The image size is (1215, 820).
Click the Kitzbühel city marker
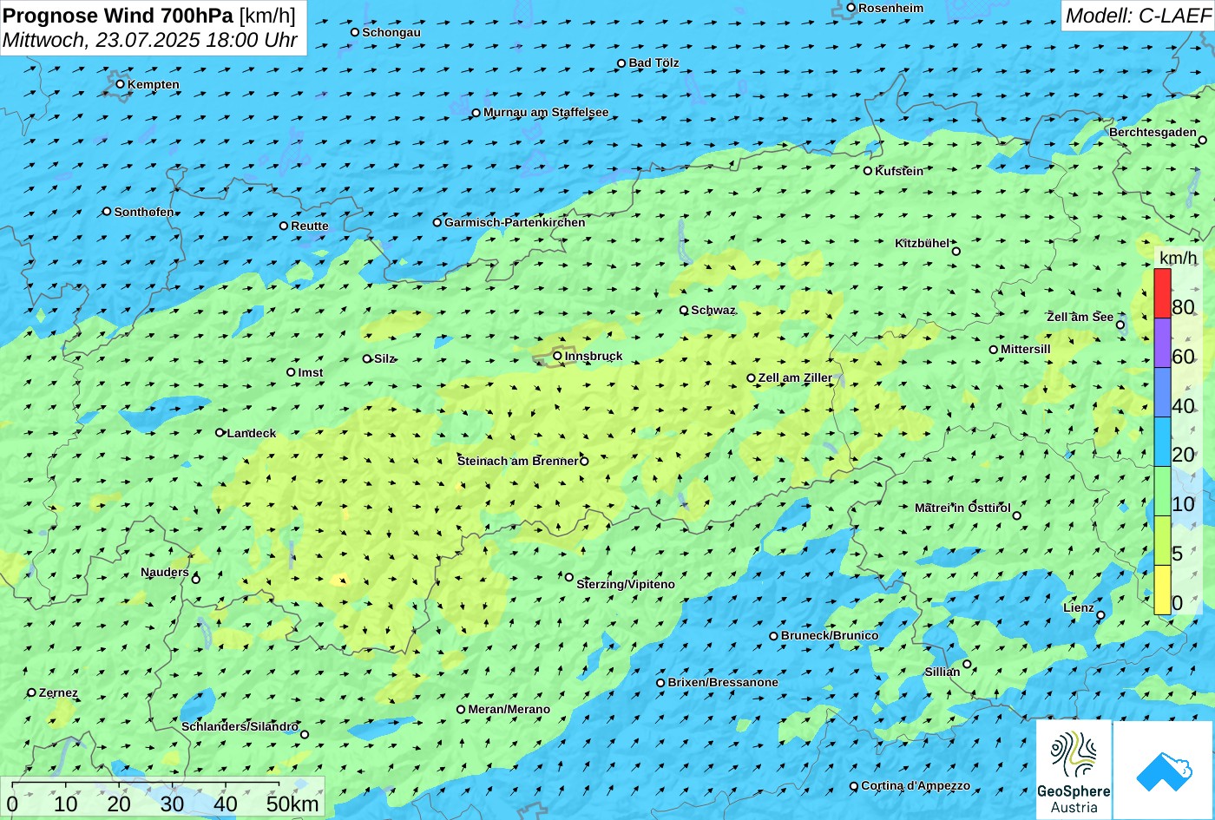(x=956, y=252)
